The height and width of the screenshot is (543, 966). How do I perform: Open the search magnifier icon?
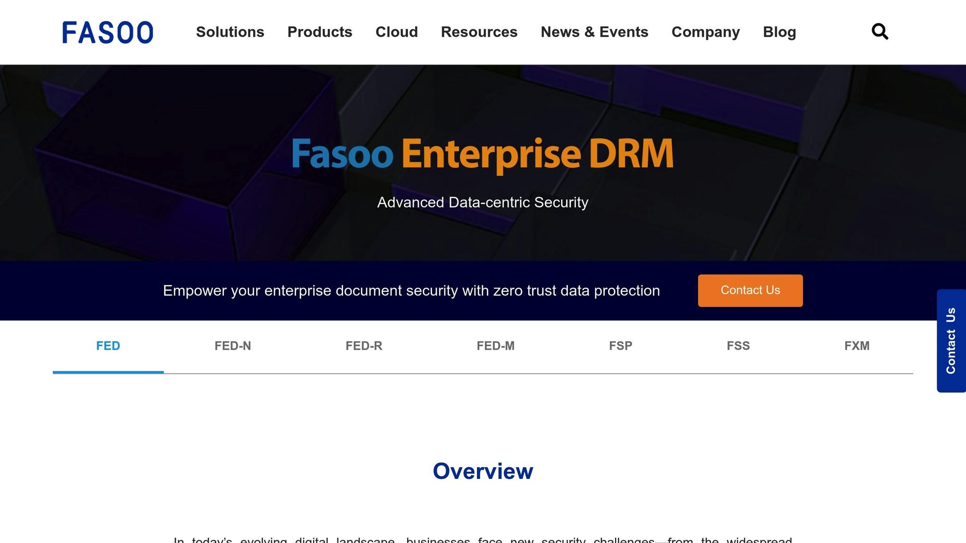pos(880,32)
